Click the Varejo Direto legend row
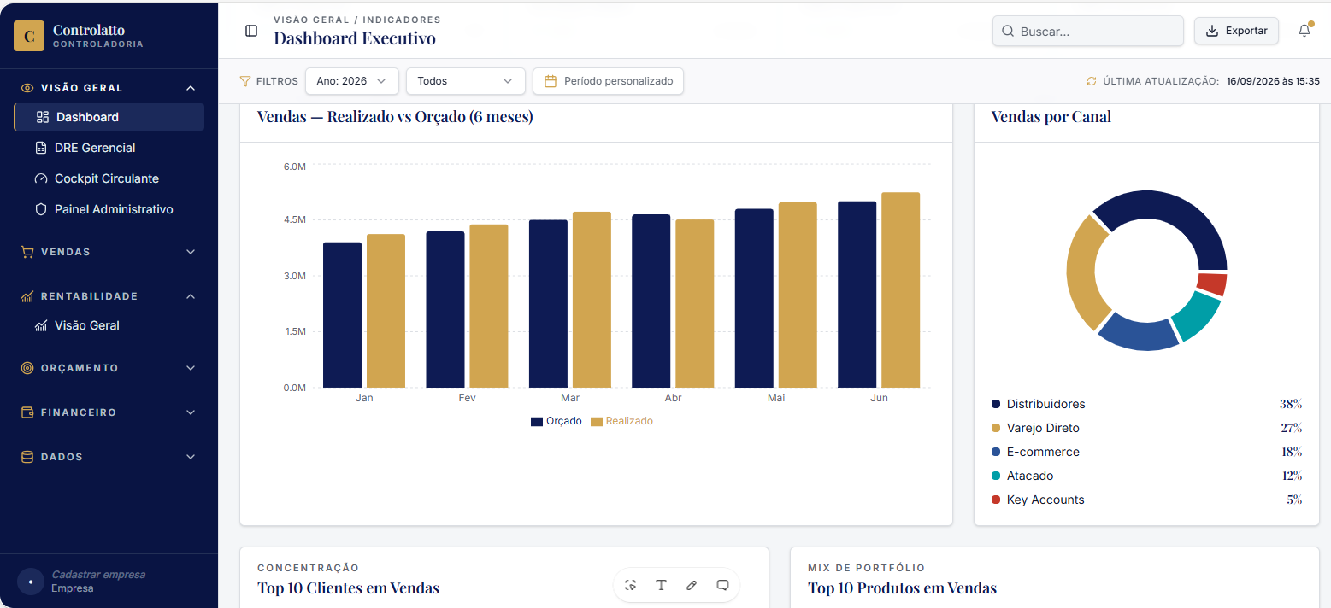 tap(1146, 428)
